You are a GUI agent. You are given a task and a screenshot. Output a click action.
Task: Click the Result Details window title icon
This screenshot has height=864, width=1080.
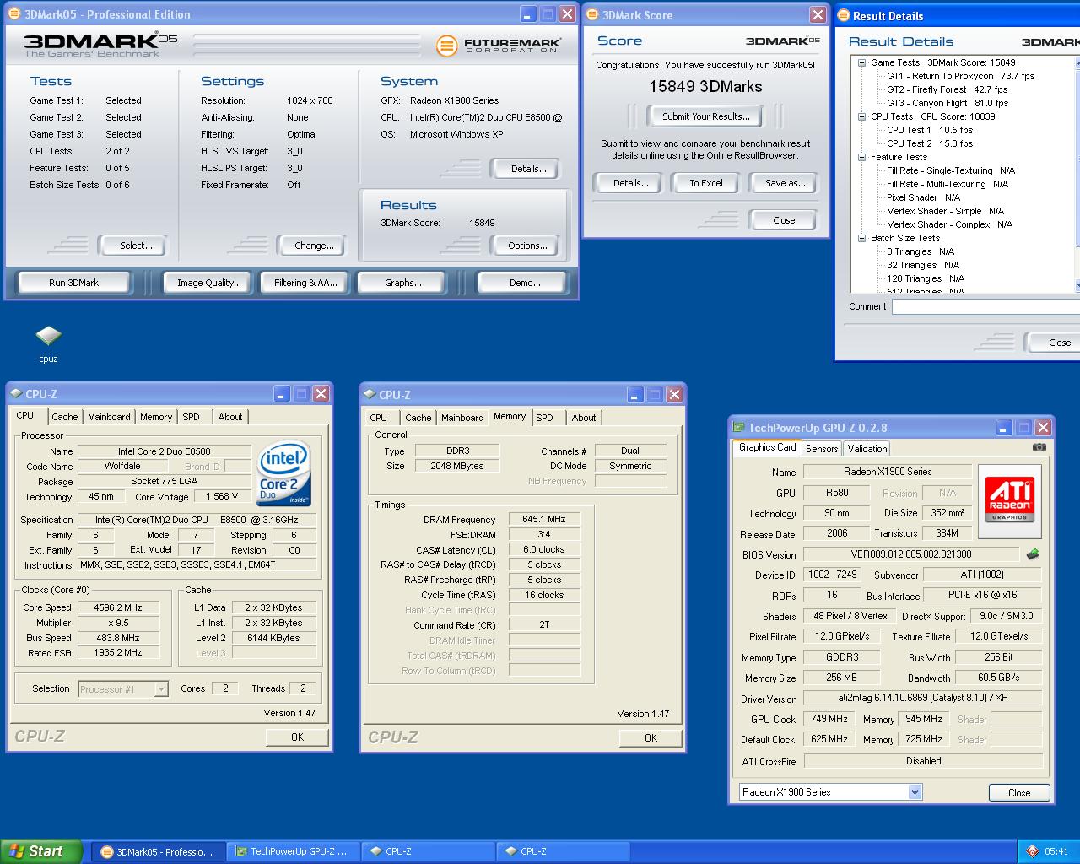[843, 16]
